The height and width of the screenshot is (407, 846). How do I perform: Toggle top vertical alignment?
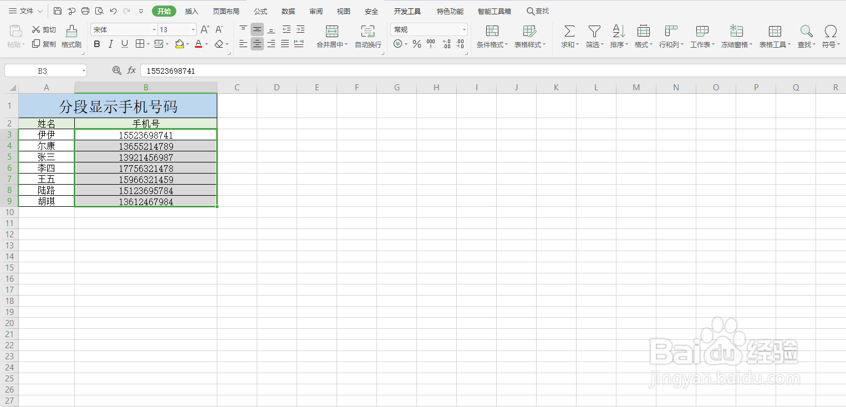243,29
